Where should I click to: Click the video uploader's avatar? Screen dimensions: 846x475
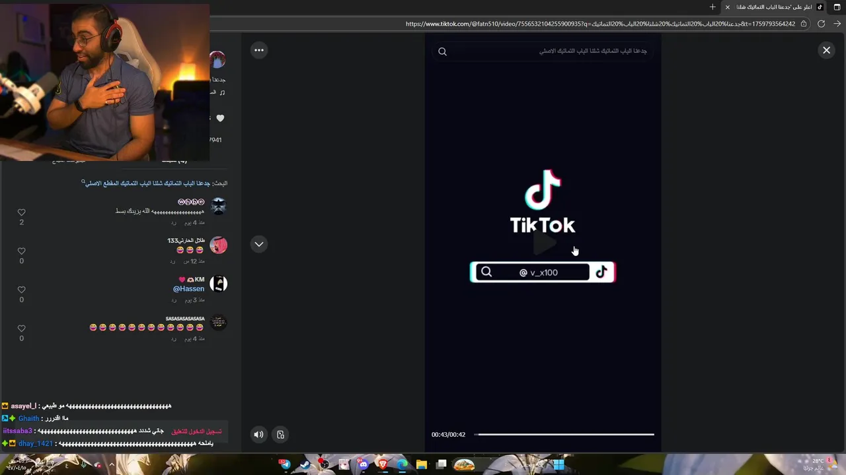point(217,60)
